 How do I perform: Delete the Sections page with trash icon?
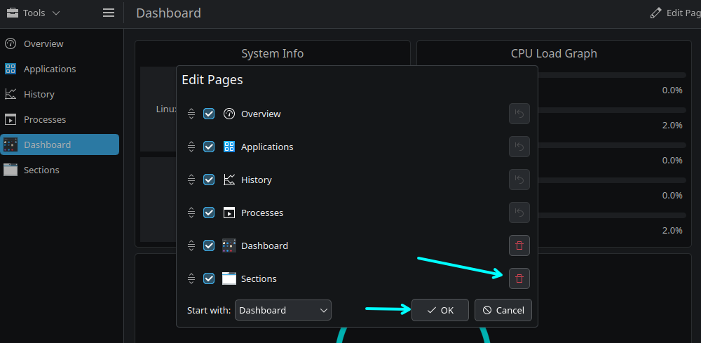click(519, 278)
